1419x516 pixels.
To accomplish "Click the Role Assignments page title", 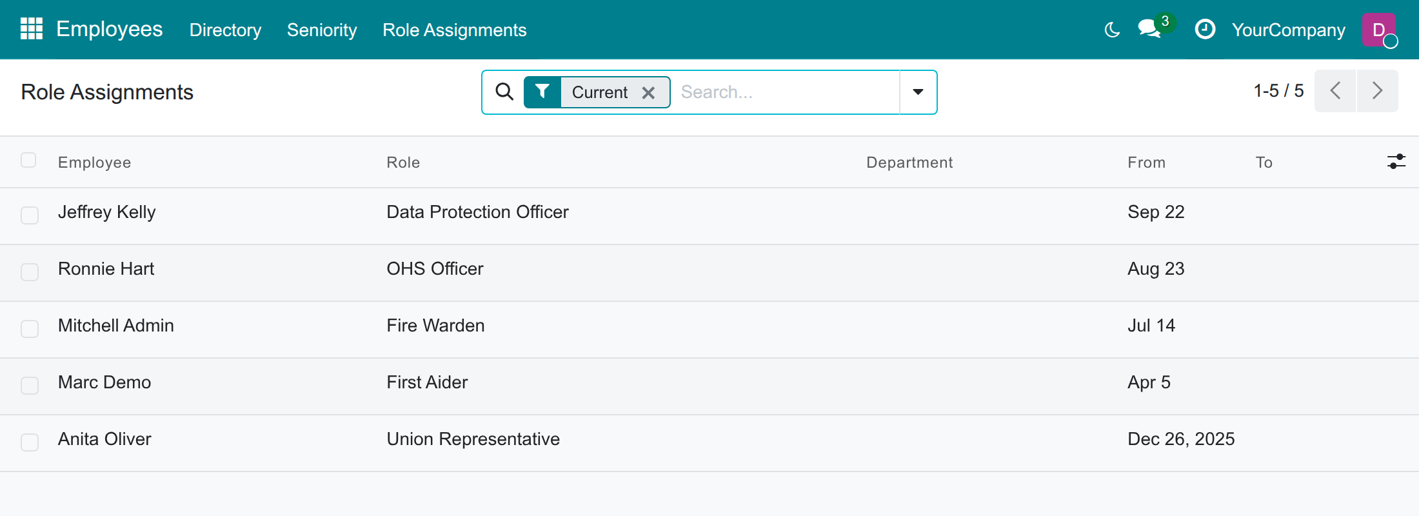I will coord(107,92).
